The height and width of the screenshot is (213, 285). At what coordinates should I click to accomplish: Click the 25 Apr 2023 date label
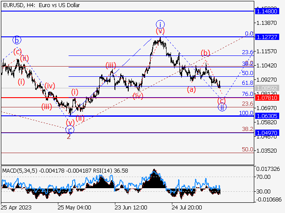click(16, 208)
